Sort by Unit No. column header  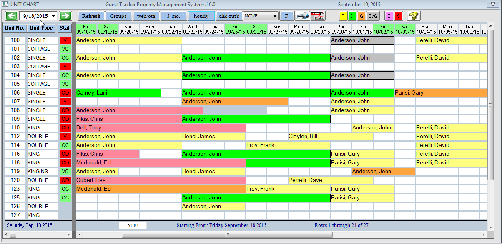point(15,28)
